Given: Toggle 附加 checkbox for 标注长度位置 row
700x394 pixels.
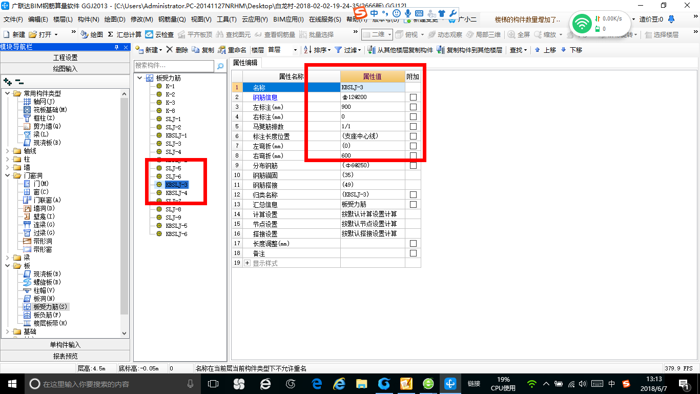Looking at the screenshot, I should [x=413, y=136].
